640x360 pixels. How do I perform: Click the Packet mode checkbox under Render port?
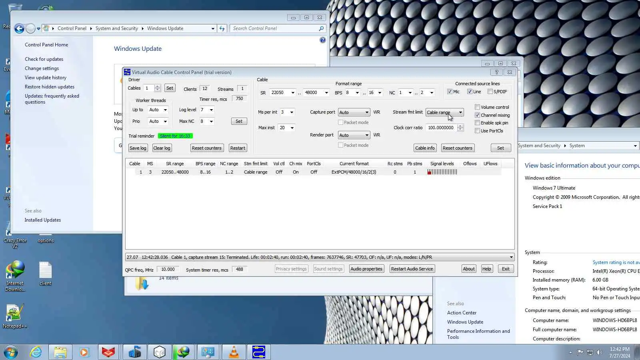340,145
